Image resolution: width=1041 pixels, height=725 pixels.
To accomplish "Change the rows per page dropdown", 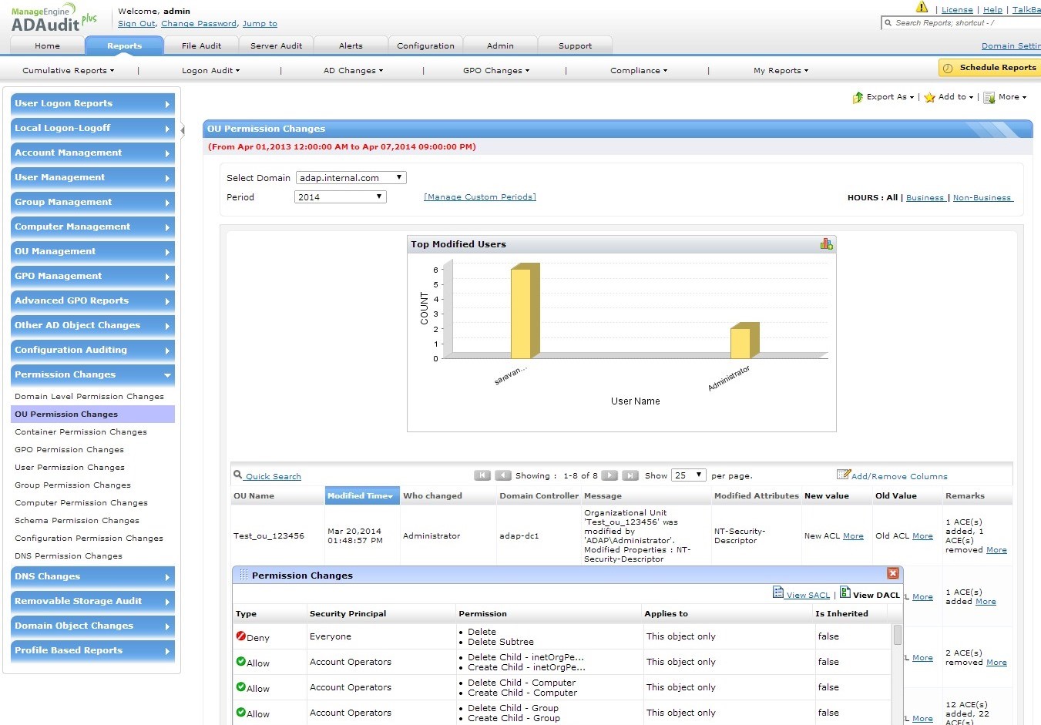I will click(688, 475).
